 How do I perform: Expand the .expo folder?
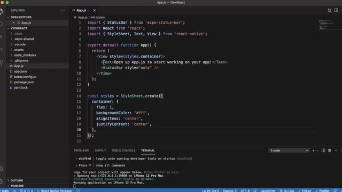click(x=18, y=34)
